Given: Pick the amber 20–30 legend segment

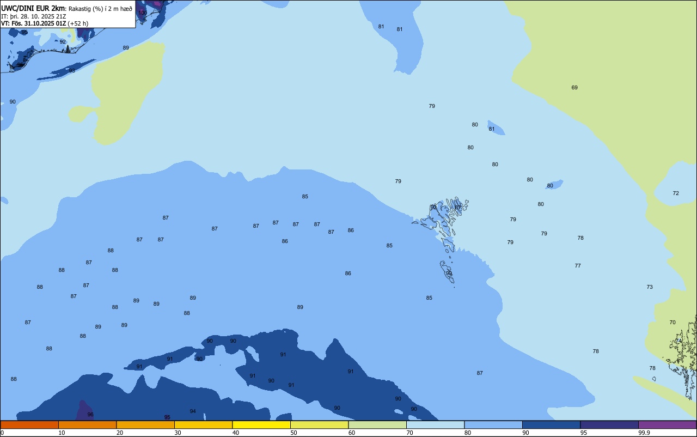Looking at the screenshot, I should pyautogui.click(x=145, y=424).
